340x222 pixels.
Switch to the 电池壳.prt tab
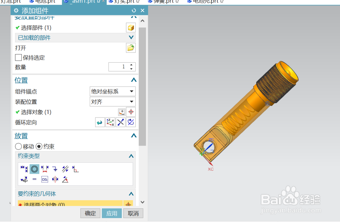click(205, 2)
